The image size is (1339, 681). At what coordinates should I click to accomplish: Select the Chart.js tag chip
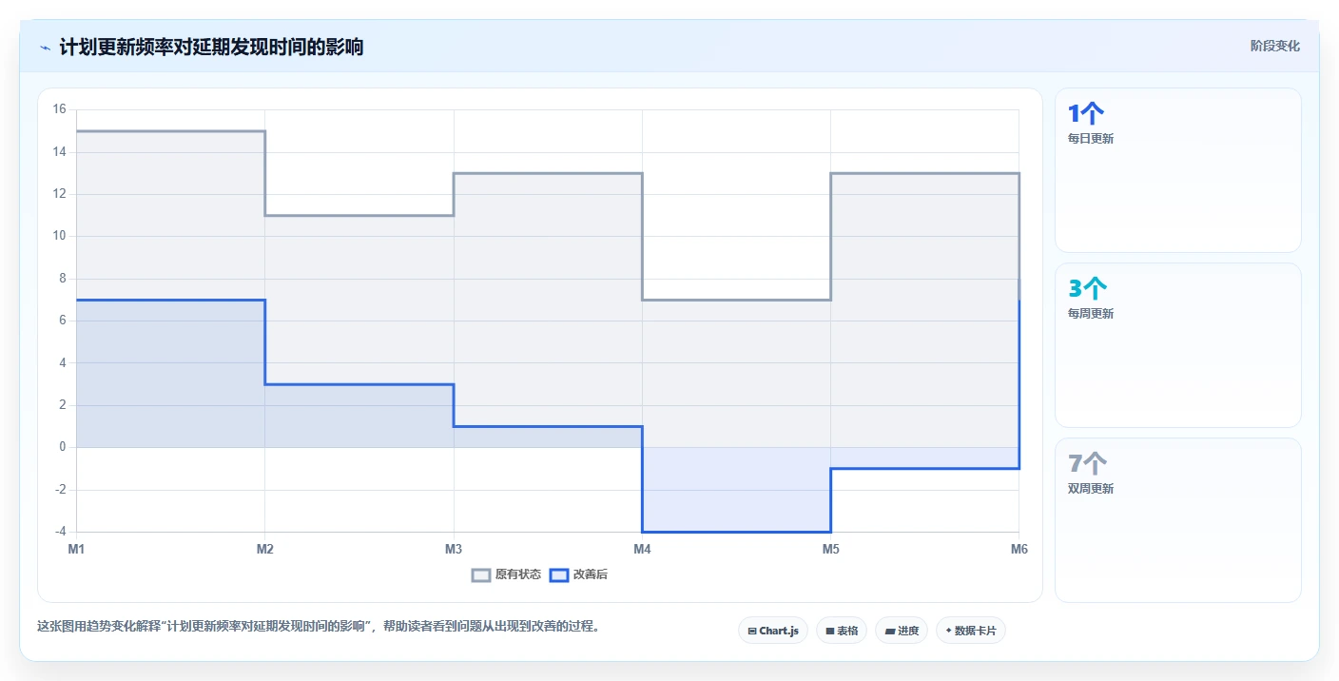pos(773,631)
